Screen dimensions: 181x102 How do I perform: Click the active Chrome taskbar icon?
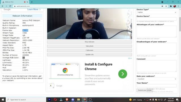85,99
